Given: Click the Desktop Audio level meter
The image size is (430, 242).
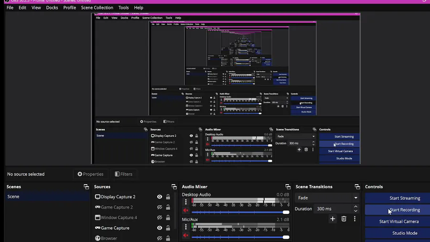Looking at the screenshot, I should pos(240,200).
